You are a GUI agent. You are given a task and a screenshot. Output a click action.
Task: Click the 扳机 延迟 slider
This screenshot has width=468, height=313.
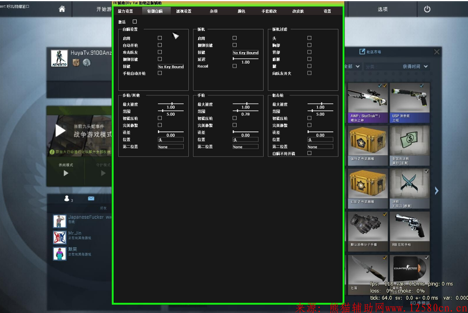[x=246, y=59]
